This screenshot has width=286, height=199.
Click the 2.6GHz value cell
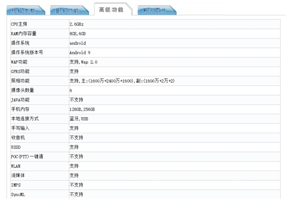(78, 24)
